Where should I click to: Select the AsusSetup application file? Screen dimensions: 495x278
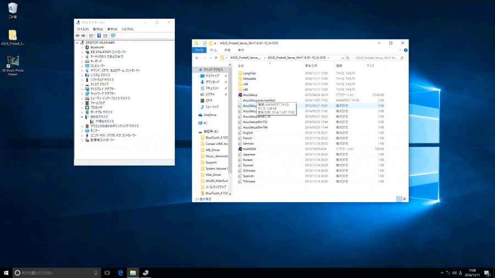click(x=250, y=95)
